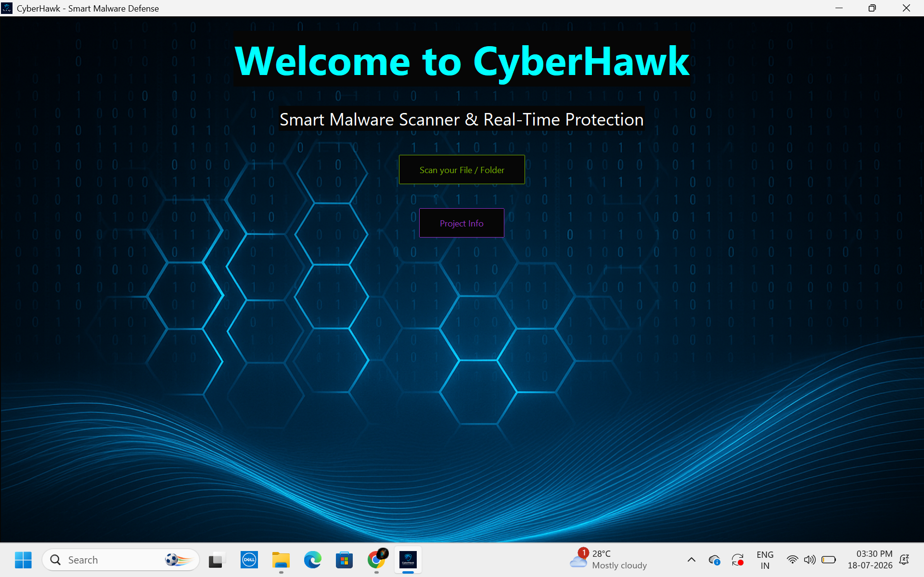Image resolution: width=924 pixels, height=577 pixels.
Task: Click the taskbar Search box
Action: [x=121, y=560]
